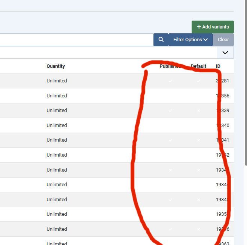Sort by the Published column header
Viewport: 247px width, 245px height.
170,66
